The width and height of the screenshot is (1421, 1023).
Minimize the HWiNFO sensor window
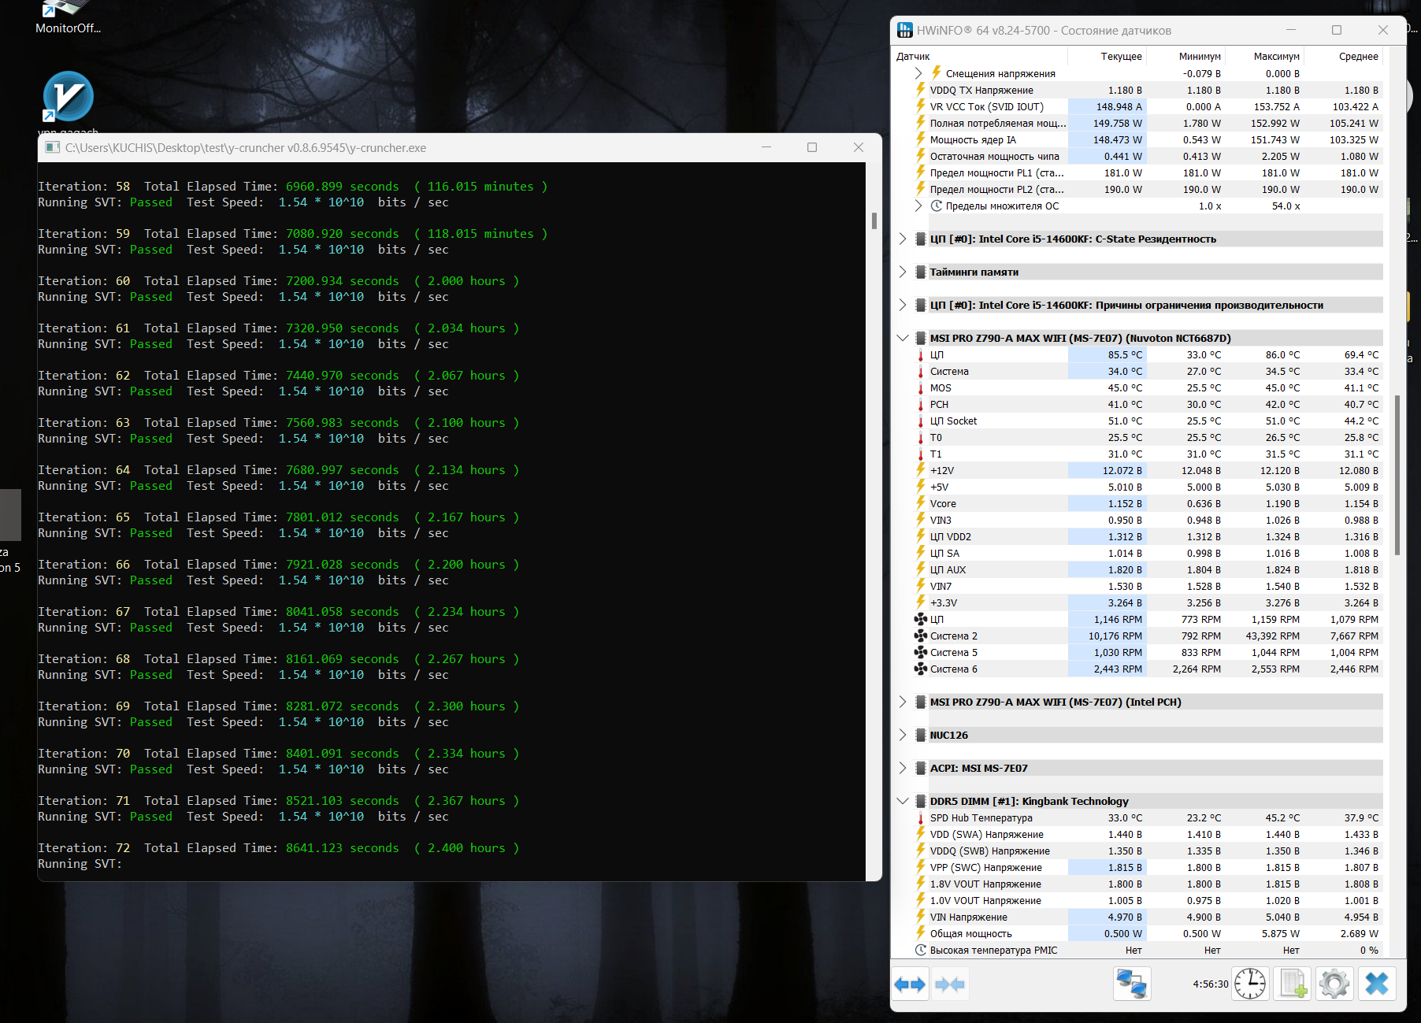(x=1291, y=30)
